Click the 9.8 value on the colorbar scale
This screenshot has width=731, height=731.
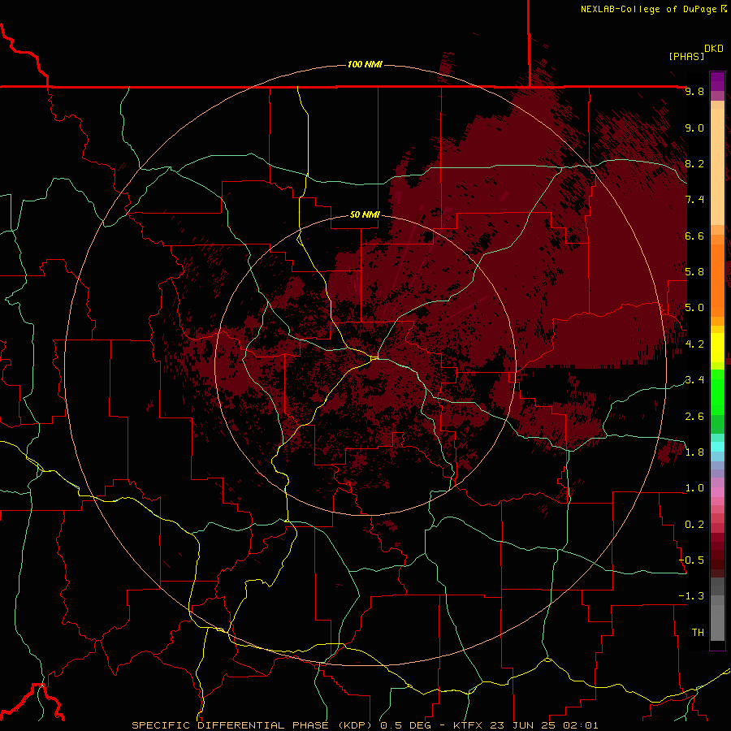tap(694, 91)
